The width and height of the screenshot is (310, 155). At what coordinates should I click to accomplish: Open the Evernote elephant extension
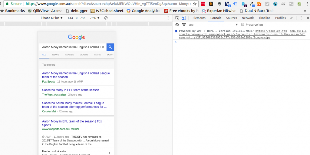pyautogui.click(x=219, y=4)
